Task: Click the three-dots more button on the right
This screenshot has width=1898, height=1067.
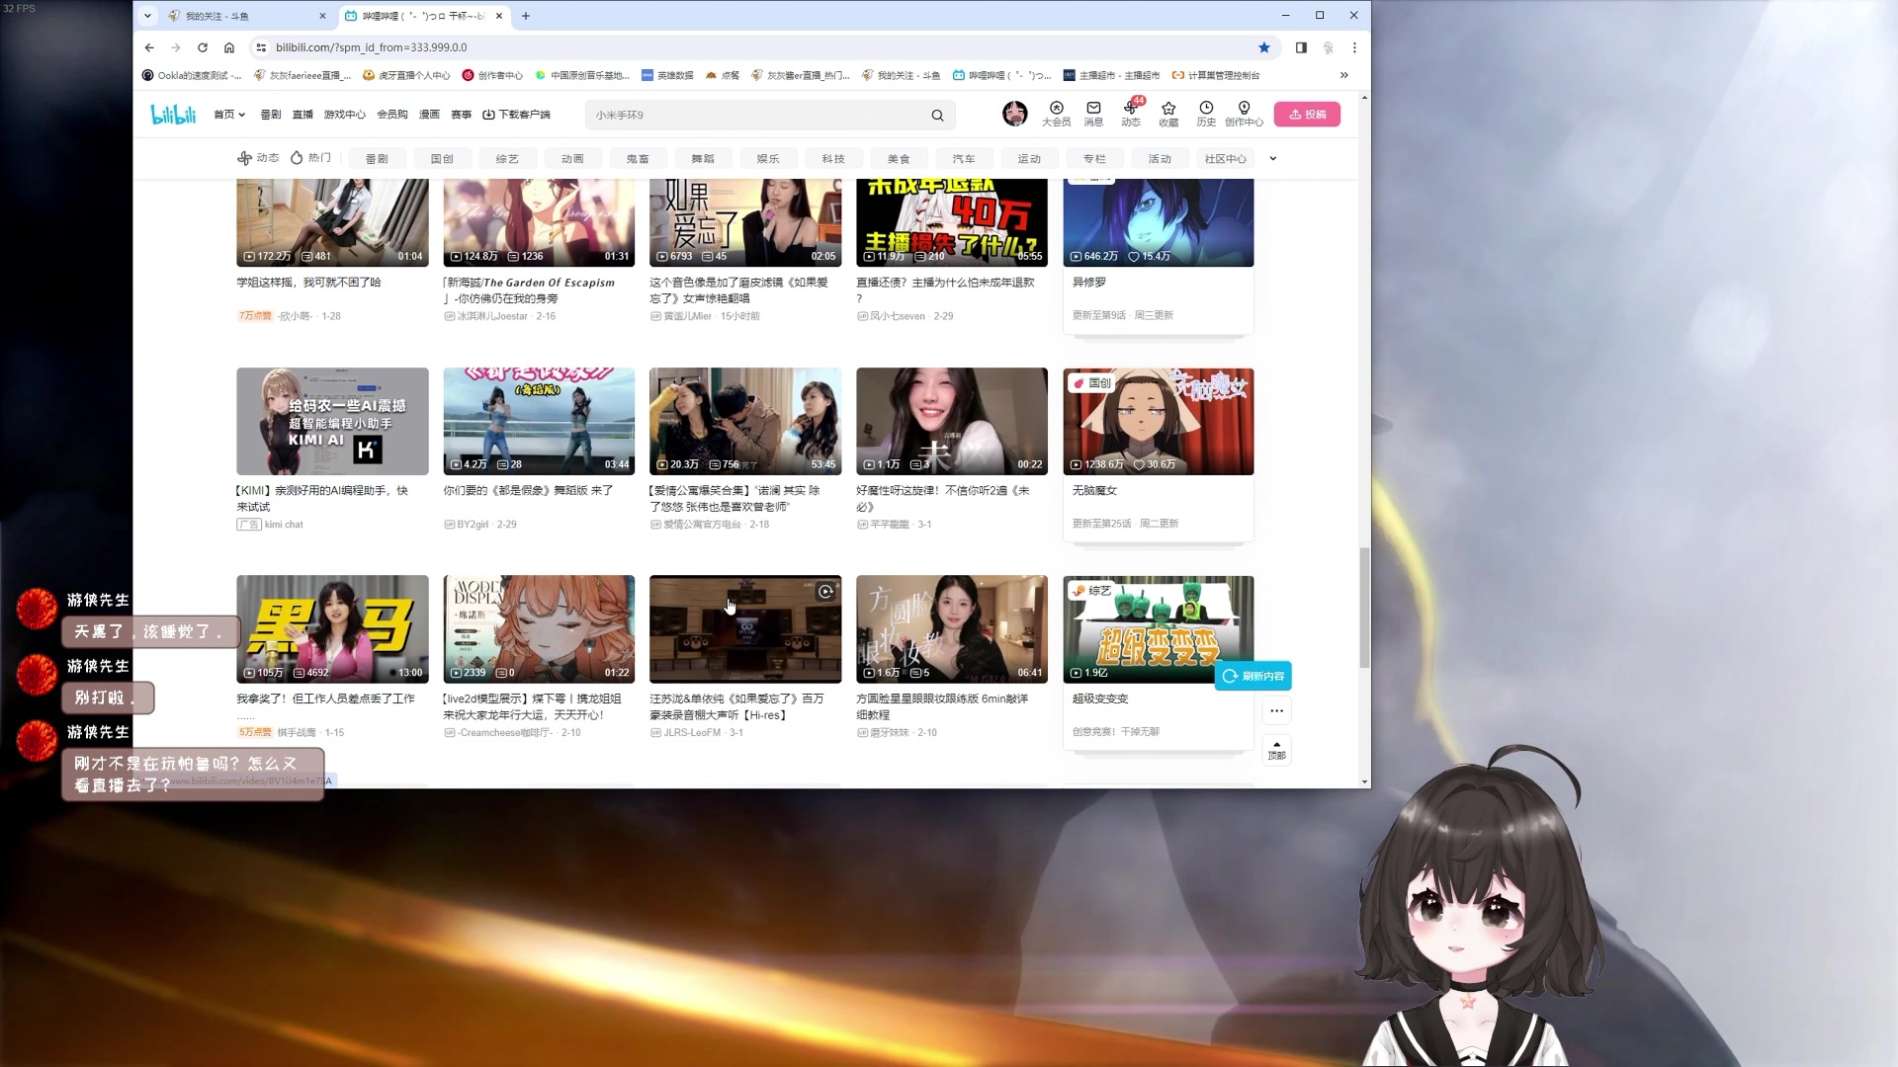Action: point(1276,710)
